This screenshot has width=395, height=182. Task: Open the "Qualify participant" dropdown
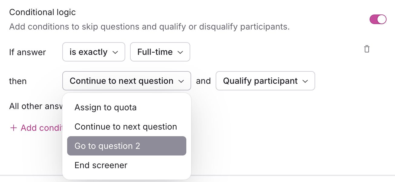click(x=265, y=81)
